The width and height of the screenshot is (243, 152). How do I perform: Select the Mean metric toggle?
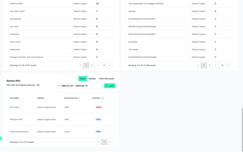(82, 79)
